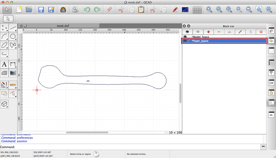The height and width of the screenshot is (158, 276).
Task: Create a new drawing file
Action: (19, 10)
